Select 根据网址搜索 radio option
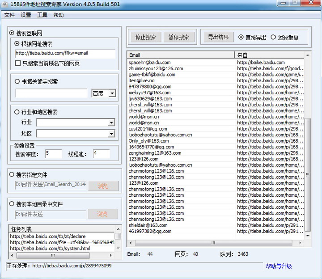The width and height of the screenshot is (322, 279). tap(17, 43)
